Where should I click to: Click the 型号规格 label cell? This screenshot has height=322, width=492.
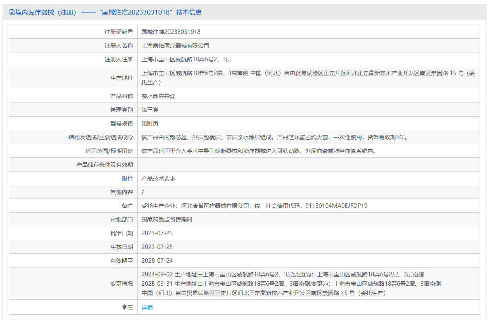[x=73, y=123]
